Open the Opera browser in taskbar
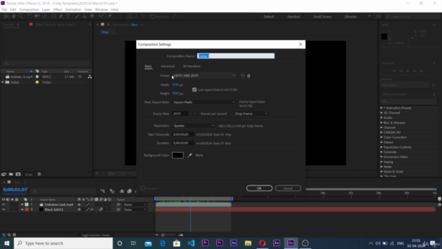The width and height of the screenshot is (442, 249). click(262, 243)
